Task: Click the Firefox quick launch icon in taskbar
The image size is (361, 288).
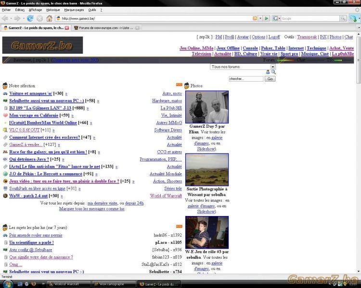Action: pyautogui.click(x=34, y=284)
